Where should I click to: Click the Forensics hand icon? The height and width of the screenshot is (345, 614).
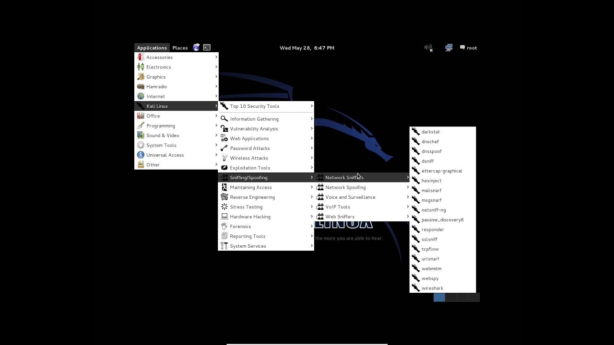point(224,226)
